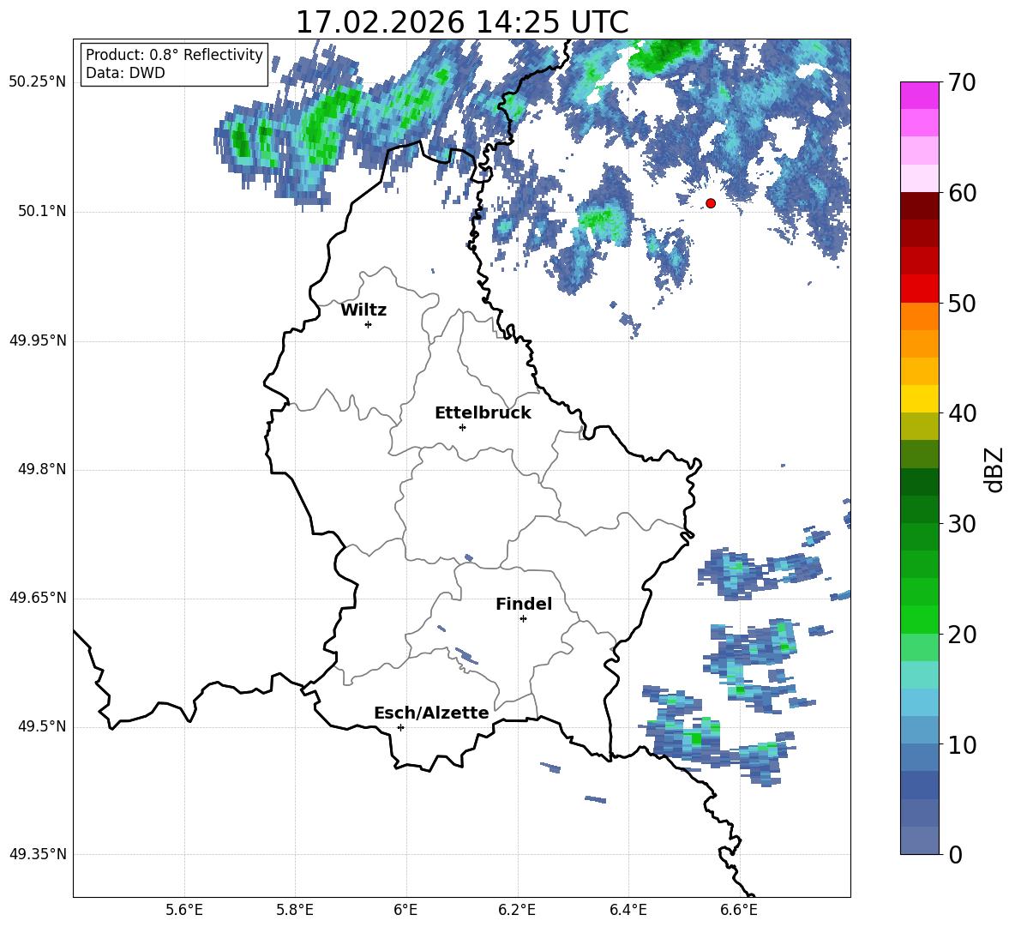Click the 6°E longitude label
This screenshot has width=1015, height=927.
405,911
